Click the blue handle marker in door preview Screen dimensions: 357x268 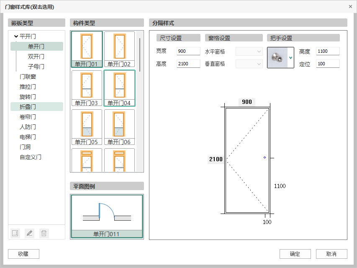point(265,157)
